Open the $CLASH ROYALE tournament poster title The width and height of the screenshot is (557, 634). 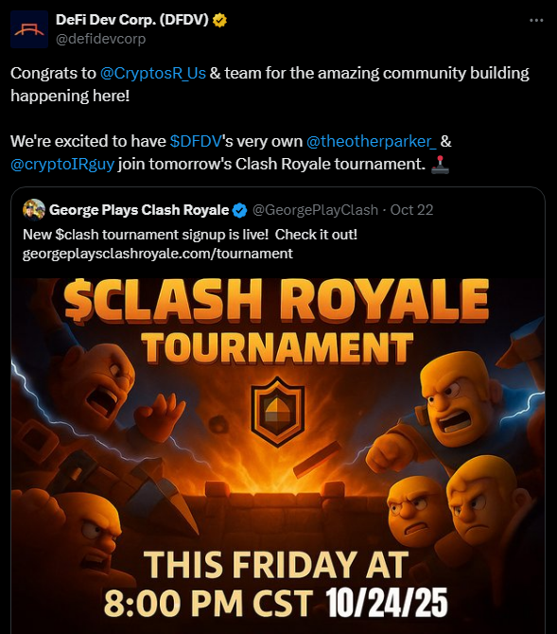[276, 300]
